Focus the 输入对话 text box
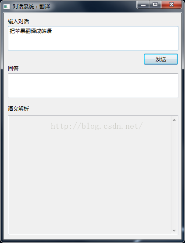Image resolution: width=185 pixels, height=243 pixels. (93, 38)
